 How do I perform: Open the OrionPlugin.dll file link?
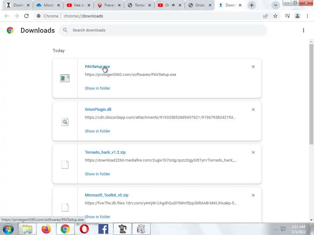click(x=98, y=109)
